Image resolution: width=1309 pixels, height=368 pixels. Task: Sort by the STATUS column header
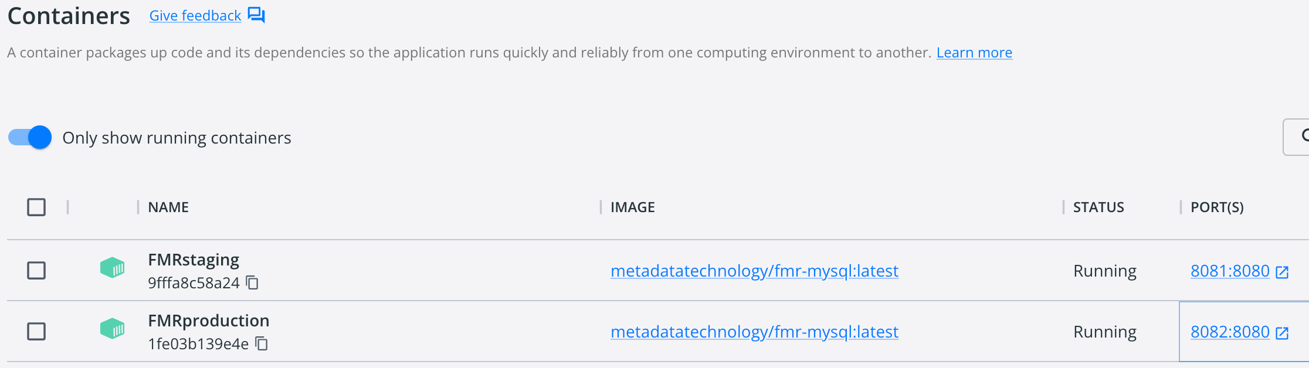[1098, 207]
